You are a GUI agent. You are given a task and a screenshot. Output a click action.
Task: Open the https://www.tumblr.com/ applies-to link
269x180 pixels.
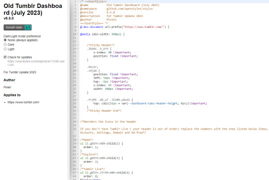point(23,102)
